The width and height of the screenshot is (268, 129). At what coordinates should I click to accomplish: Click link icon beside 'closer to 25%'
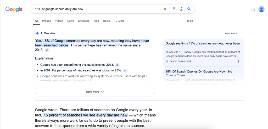tap(125, 71)
